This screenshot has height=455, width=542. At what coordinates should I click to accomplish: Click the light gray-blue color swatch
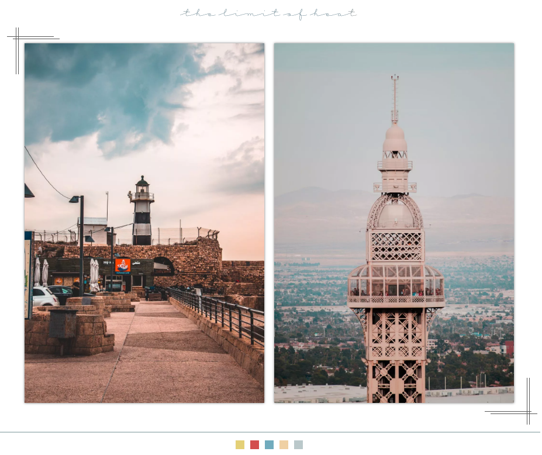pyautogui.click(x=298, y=444)
